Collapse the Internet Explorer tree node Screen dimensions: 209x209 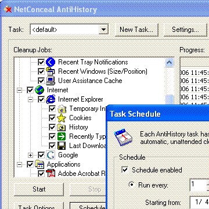pyautogui.click(x=30, y=99)
